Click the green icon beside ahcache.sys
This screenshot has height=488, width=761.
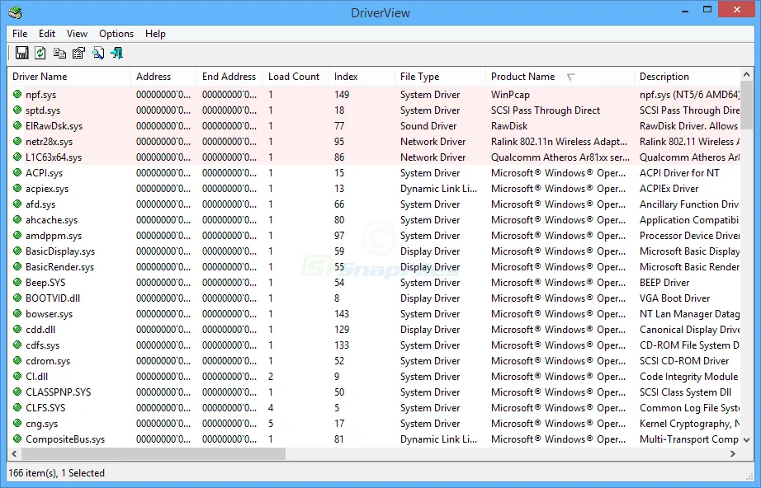(17, 219)
